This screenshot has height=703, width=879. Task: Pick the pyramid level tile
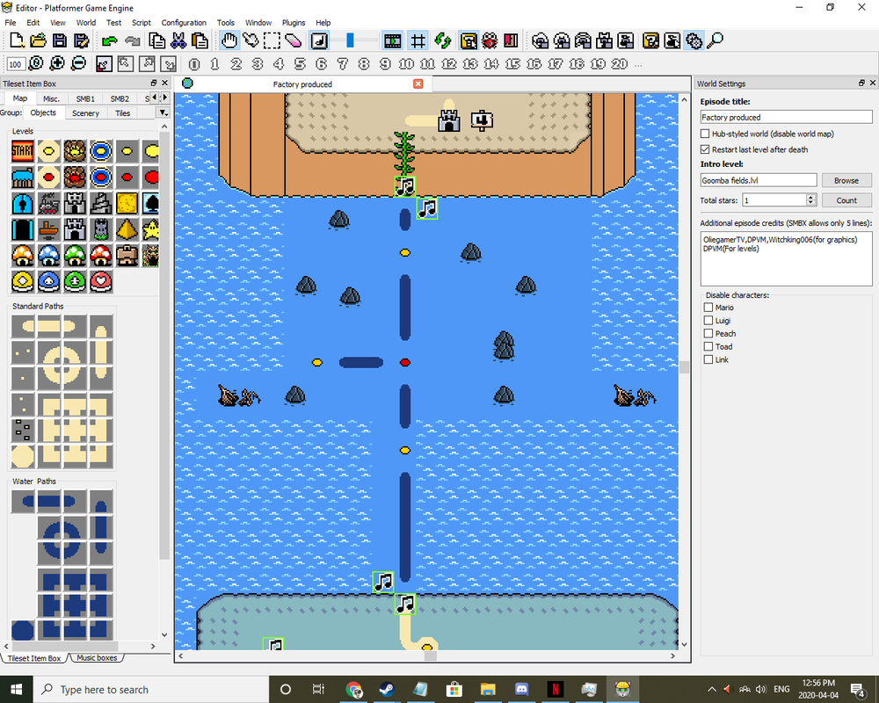127,230
